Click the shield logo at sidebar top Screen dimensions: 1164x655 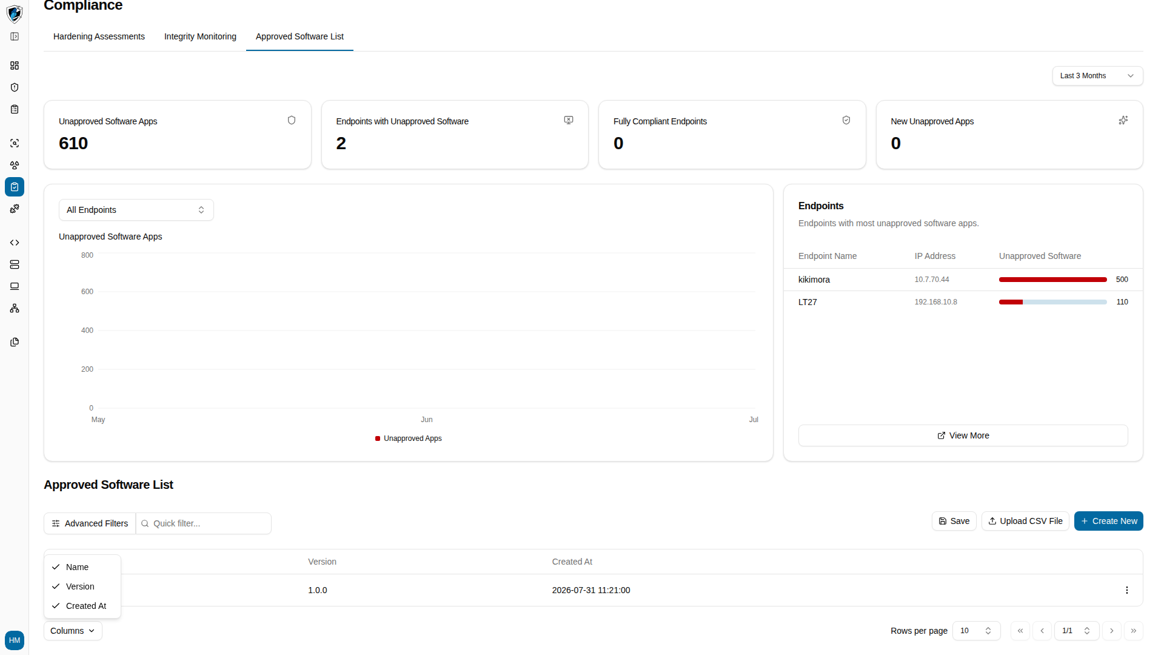[15, 13]
